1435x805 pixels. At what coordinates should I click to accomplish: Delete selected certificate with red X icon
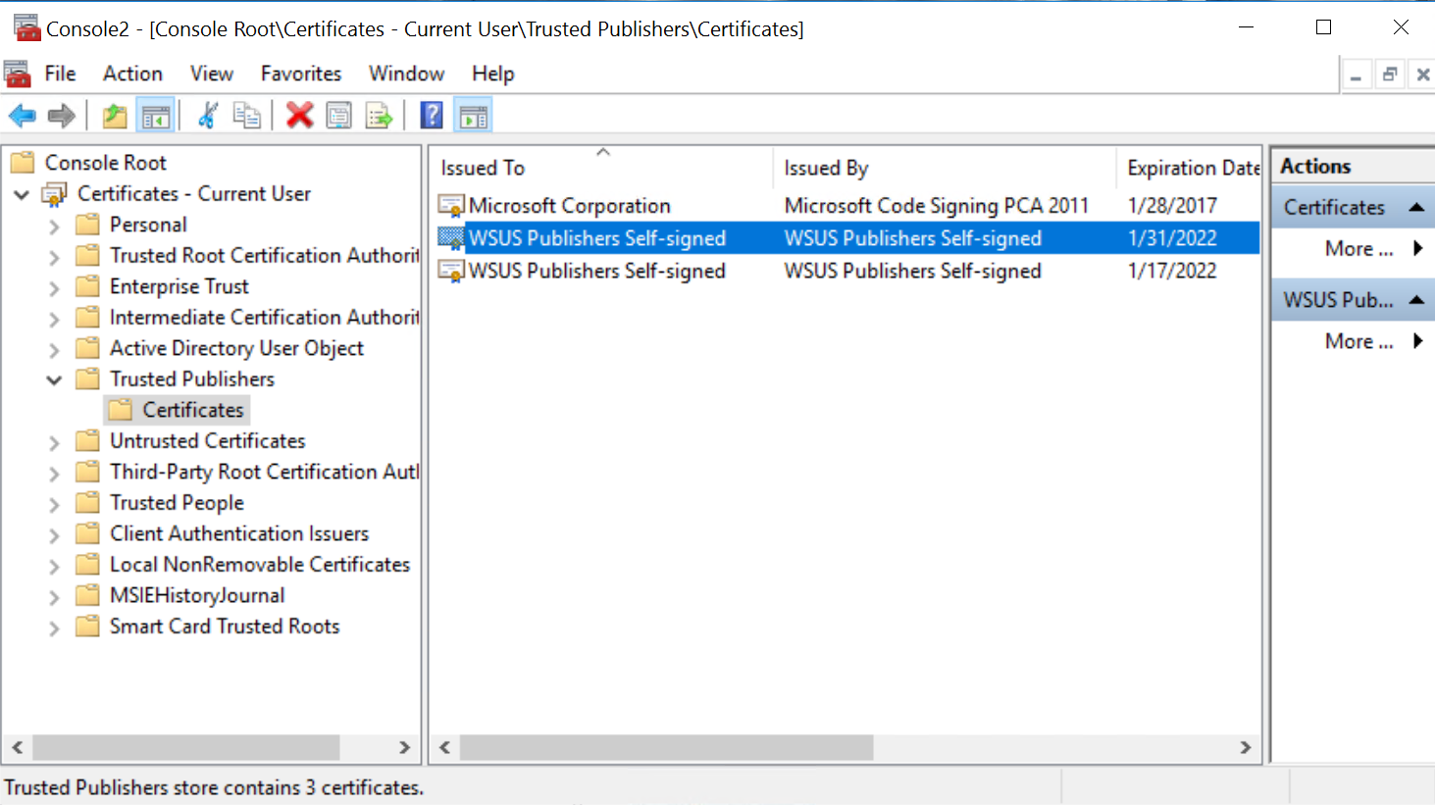tap(299, 116)
